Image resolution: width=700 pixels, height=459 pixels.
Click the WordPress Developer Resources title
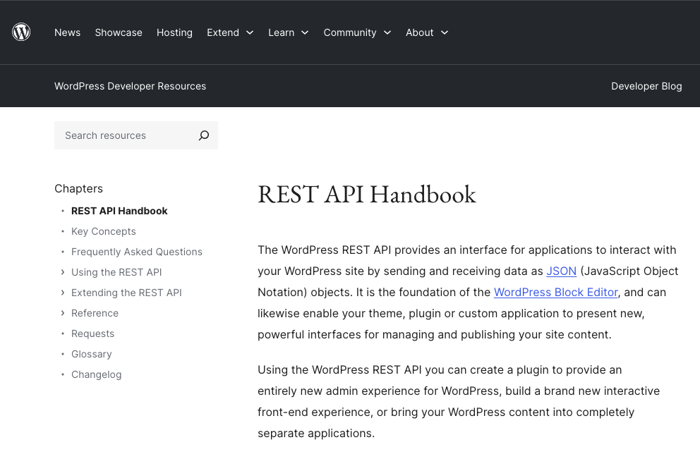(131, 86)
